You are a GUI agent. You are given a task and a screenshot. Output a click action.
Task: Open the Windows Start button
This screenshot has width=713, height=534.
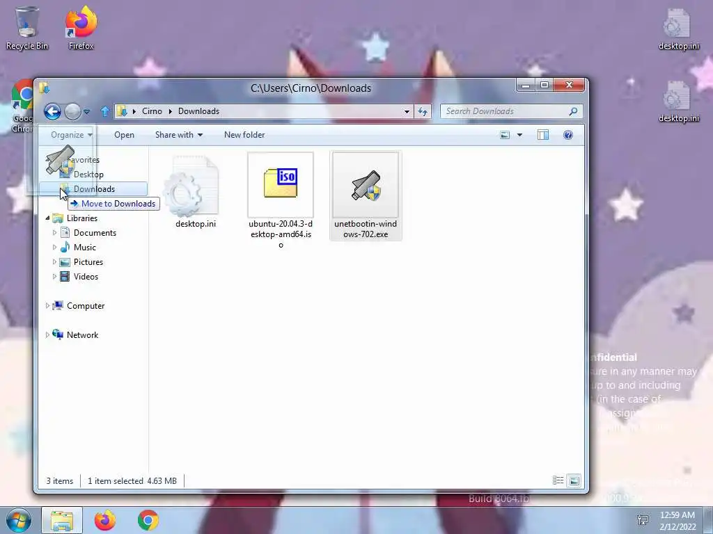19,520
